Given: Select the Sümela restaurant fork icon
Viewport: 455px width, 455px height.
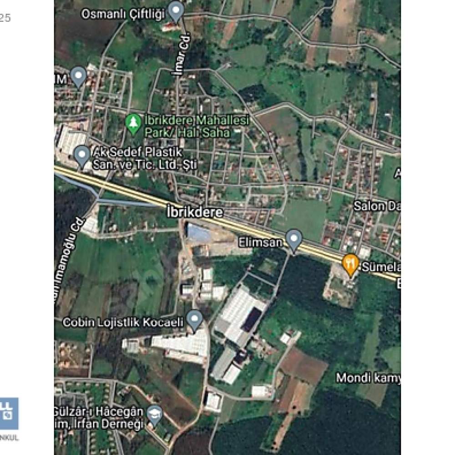Looking at the screenshot, I should (x=350, y=265).
